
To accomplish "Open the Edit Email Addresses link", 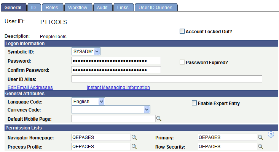I will click(30, 87).
